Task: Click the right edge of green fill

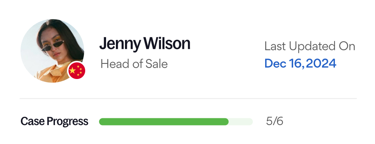Action: coord(227,122)
